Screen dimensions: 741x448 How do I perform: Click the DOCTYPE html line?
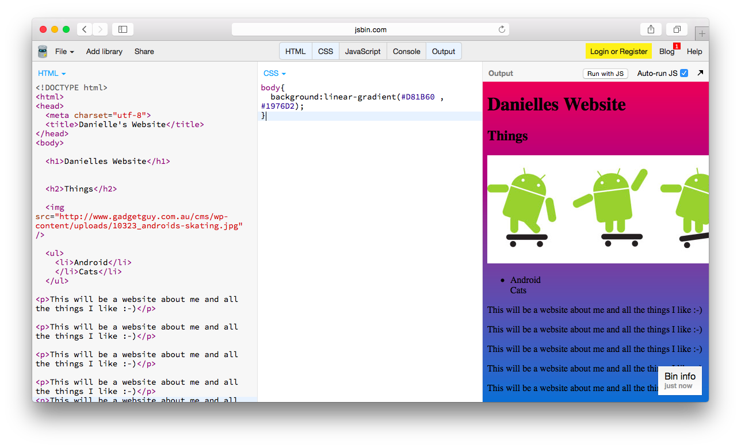tap(71, 87)
